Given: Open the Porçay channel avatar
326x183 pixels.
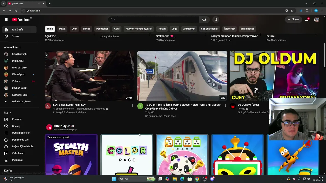Looking at the screenshot, I should (x=233, y=106).
